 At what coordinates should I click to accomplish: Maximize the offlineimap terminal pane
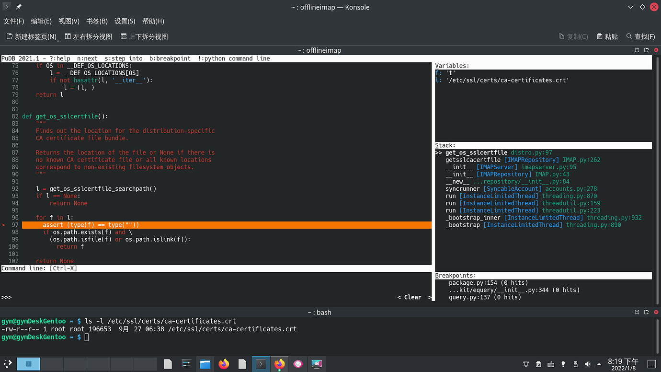(638, 50)
